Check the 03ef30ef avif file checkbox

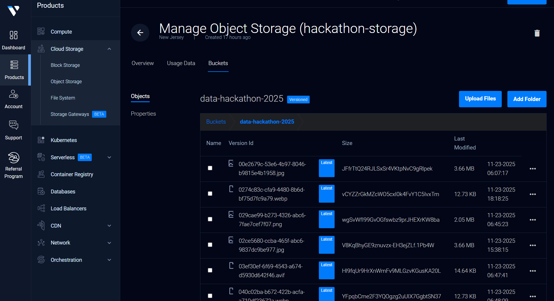(x=210, y=270)
